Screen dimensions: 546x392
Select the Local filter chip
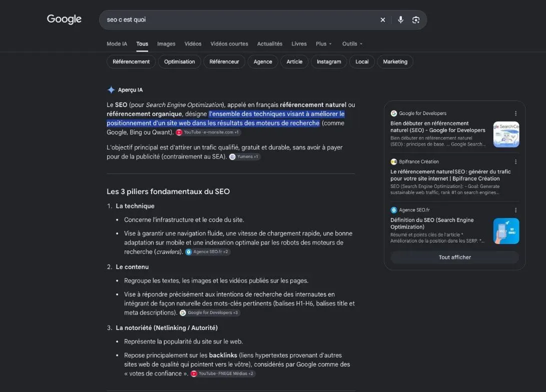click(x=362, y=61)
